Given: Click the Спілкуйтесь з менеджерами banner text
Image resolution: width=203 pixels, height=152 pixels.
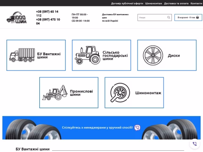Looking at the screenshot, I should click(97, 128).
